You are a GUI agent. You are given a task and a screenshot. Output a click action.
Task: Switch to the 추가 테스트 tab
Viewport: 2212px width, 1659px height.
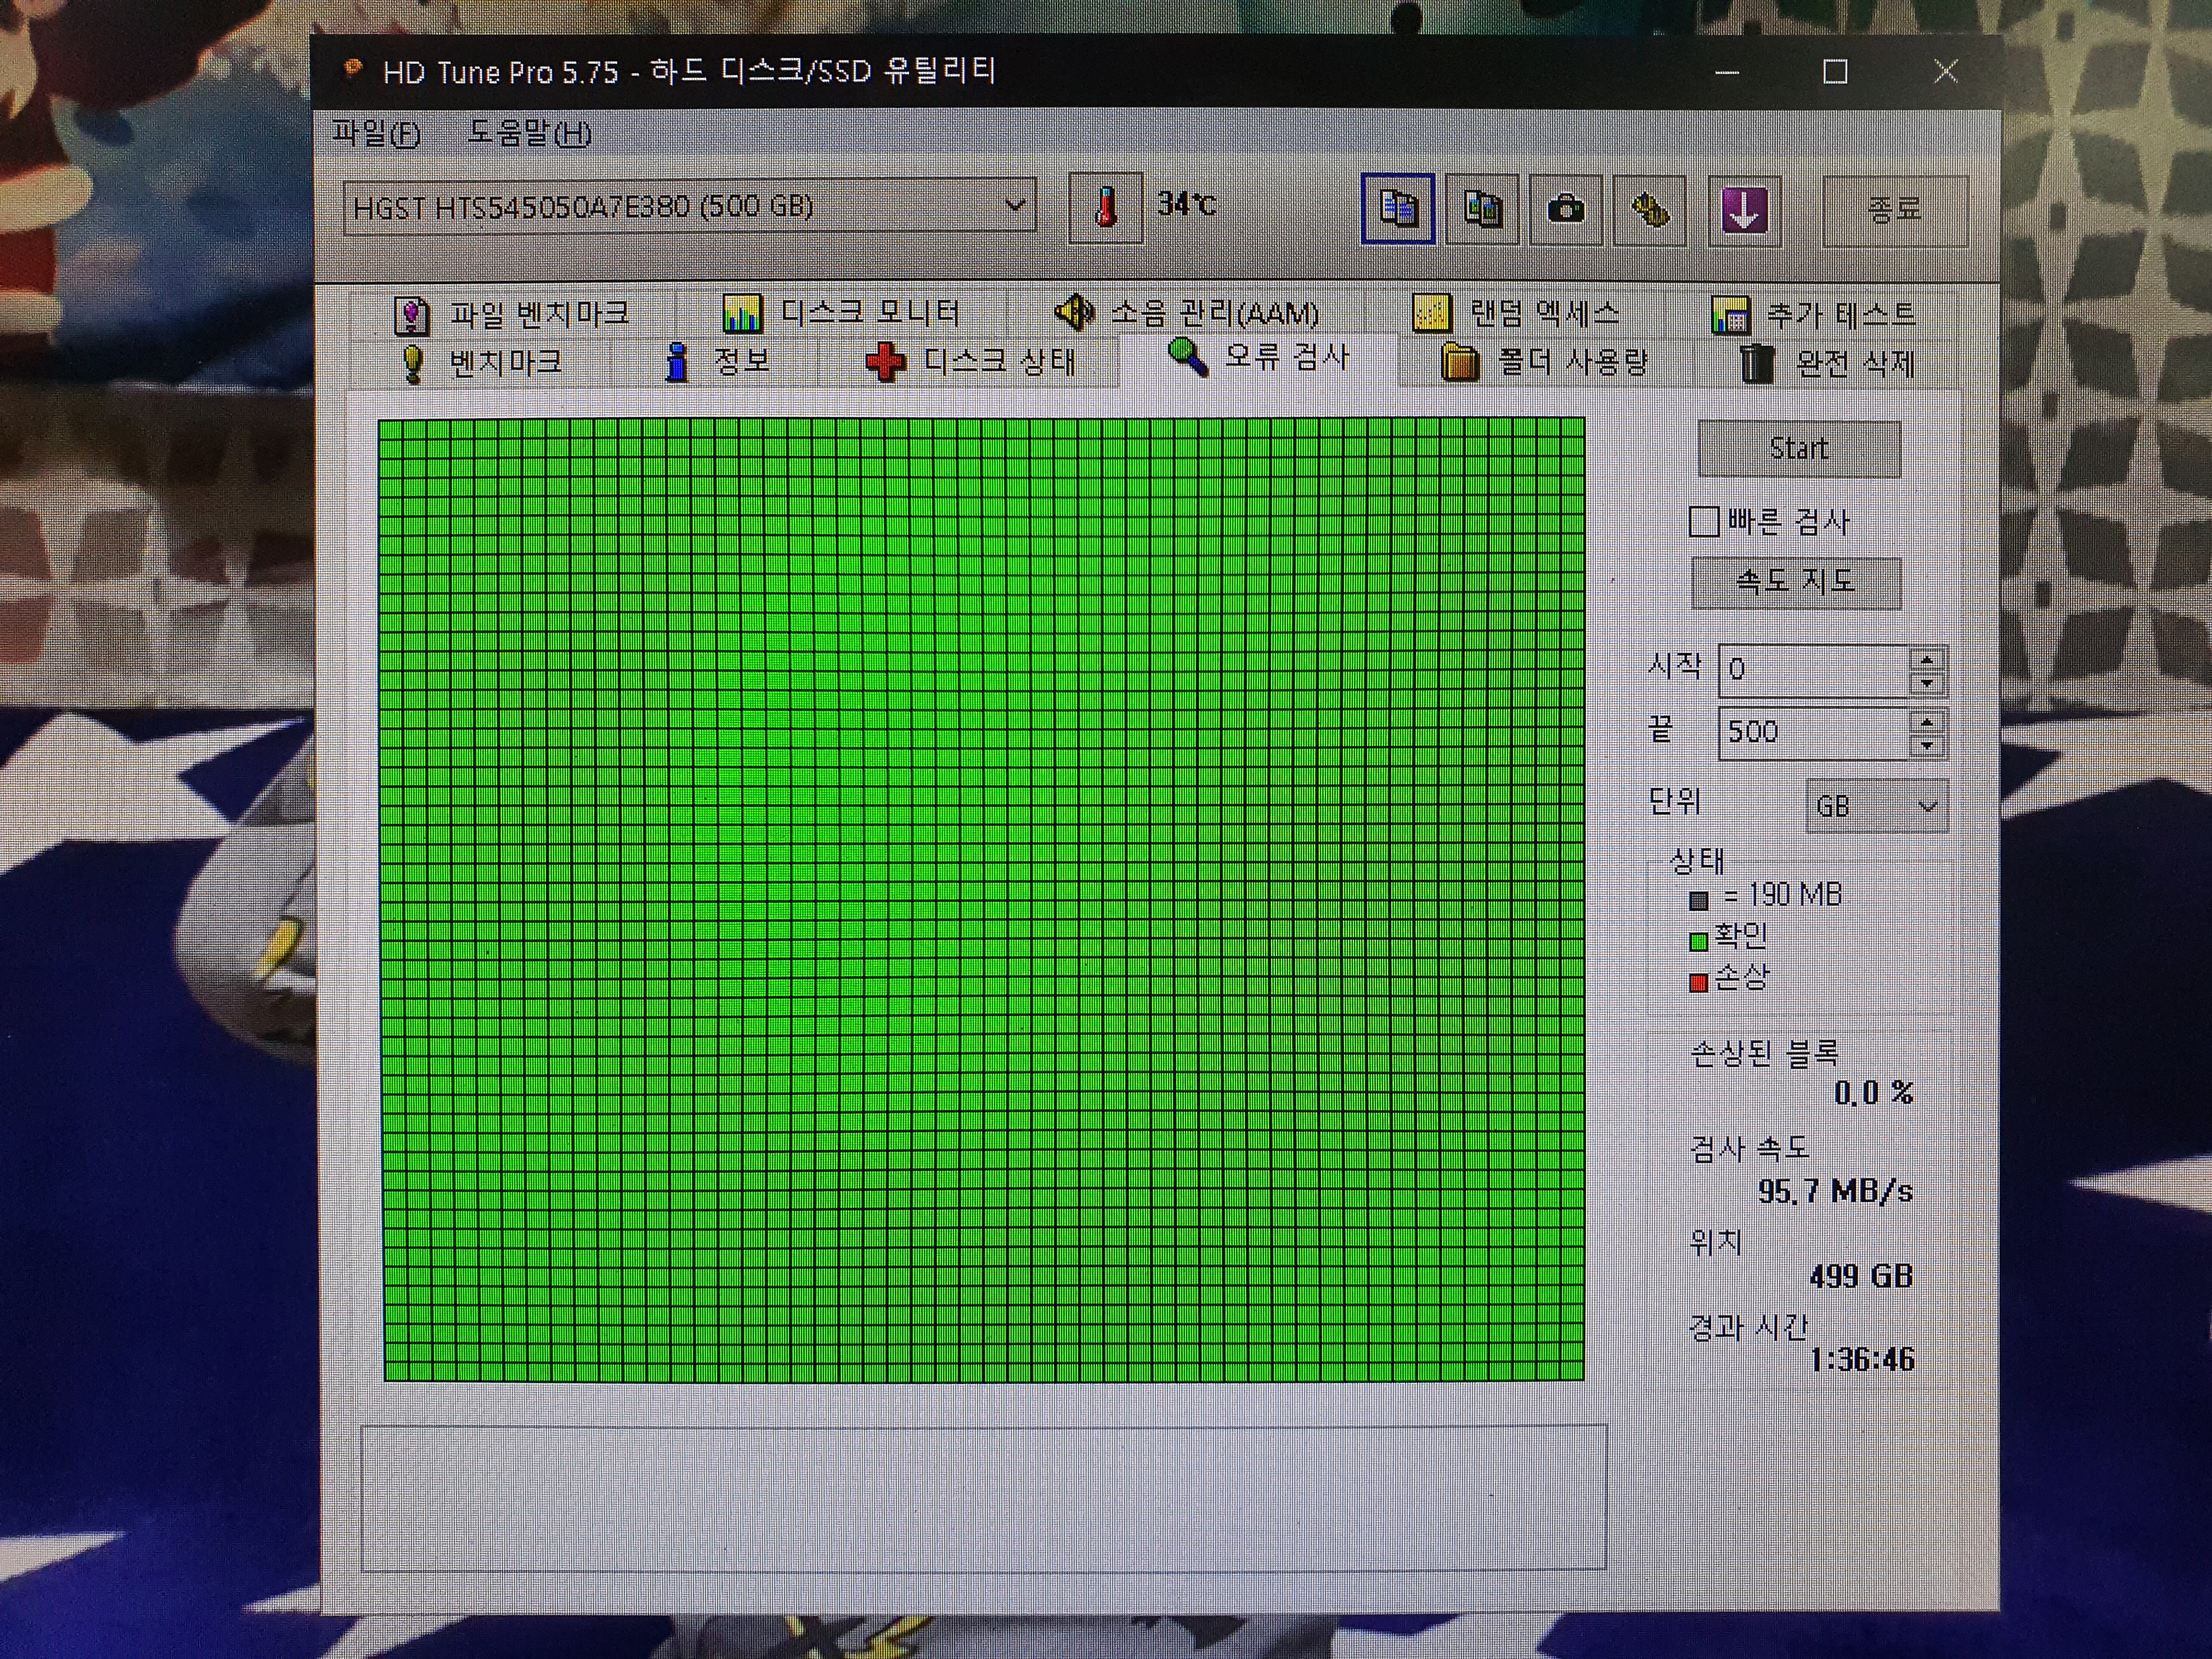[1812, 315]
